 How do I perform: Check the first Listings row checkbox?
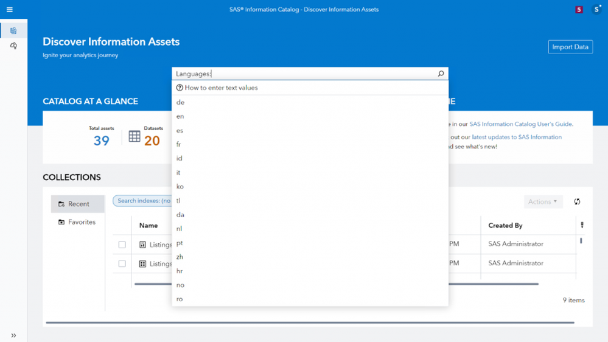click(122, 245)
